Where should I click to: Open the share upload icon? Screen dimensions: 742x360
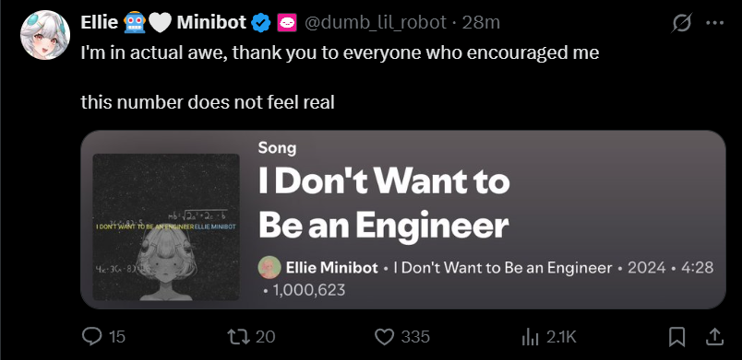coord(714,336)
